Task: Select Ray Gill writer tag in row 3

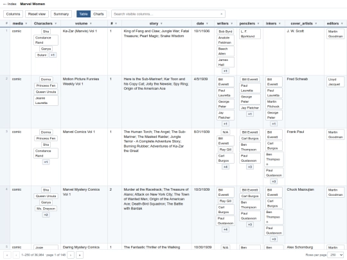Action: point(226,150)
